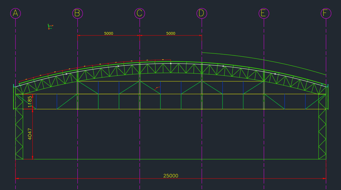Select the 5000 dimension between C and D
Screen dimensions: 341x190
pyautogui.click(x=171, y=33)
